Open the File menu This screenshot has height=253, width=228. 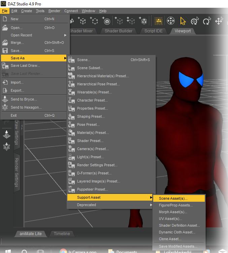click(5, 11)
